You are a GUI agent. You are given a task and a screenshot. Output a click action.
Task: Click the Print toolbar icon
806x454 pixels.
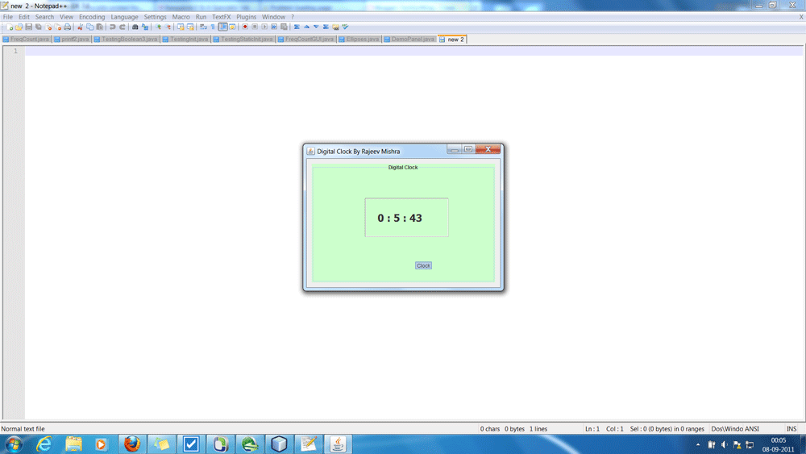68,27
